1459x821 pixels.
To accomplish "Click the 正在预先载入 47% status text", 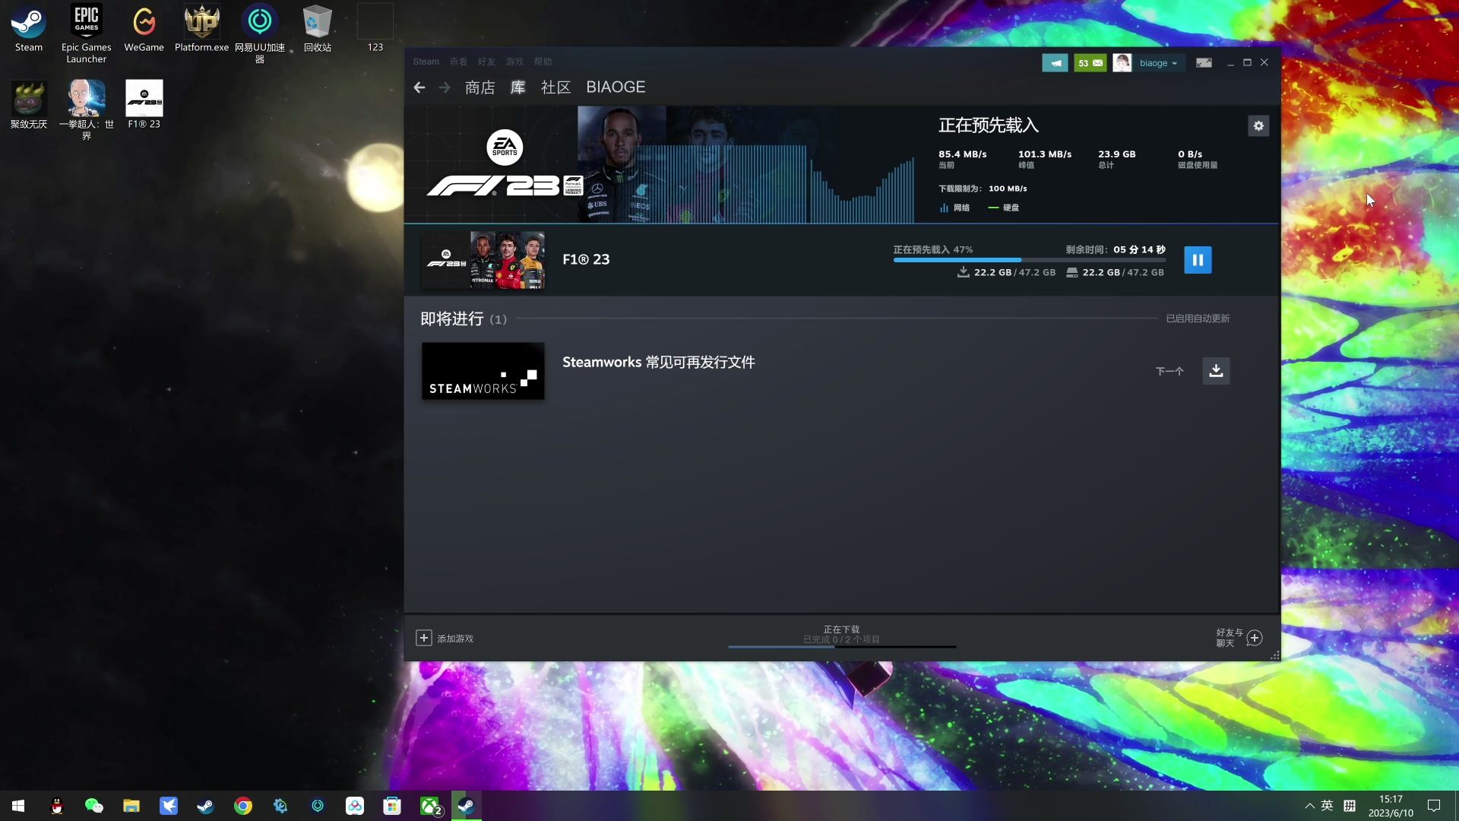I will tap(933, 249).
